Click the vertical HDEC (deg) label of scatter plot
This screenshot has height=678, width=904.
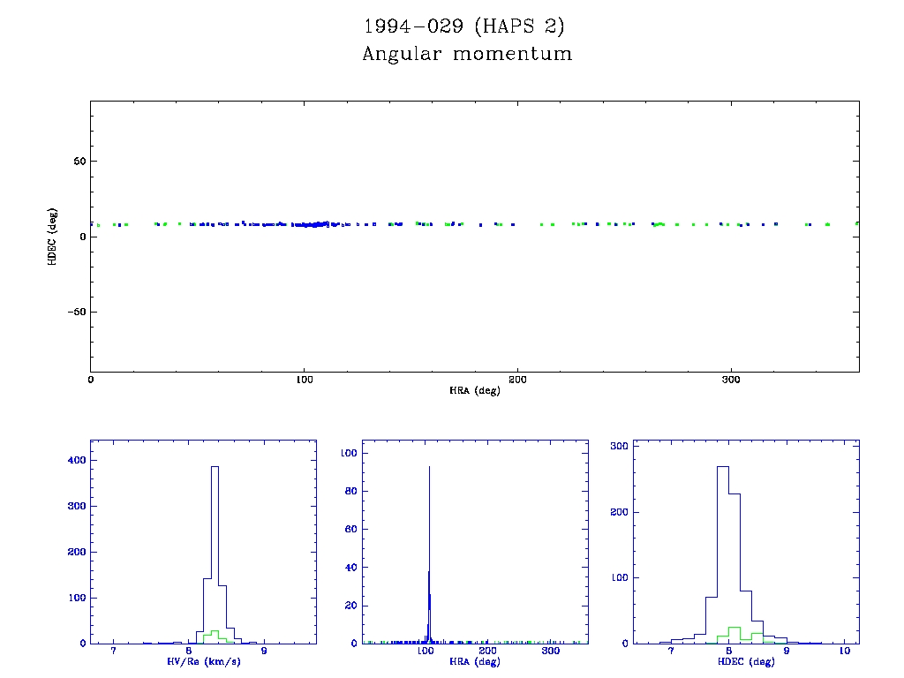tap(54, 237)
